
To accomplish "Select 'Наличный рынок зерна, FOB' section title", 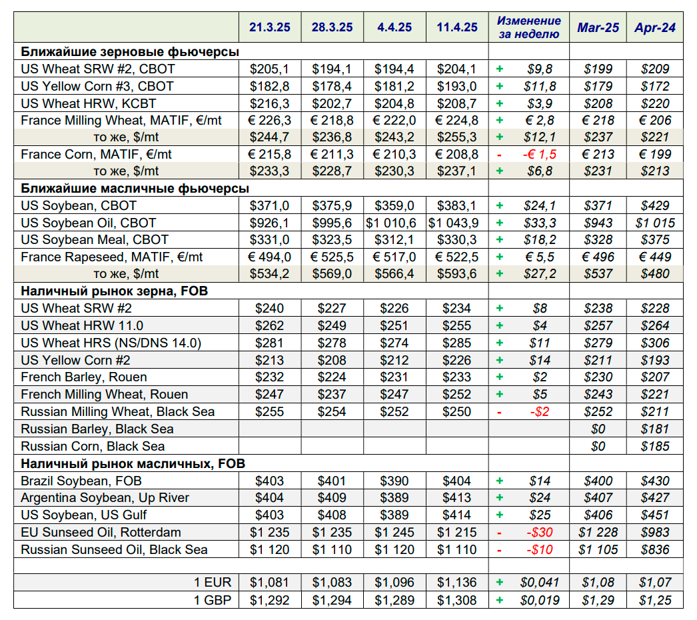I will point(114,291).
